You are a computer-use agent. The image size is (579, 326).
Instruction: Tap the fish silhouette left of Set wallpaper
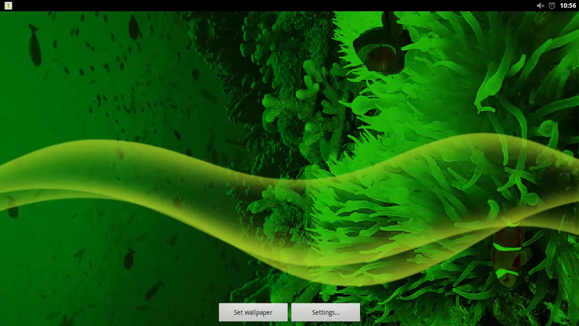pyautogui.click(x=153, y=291)
